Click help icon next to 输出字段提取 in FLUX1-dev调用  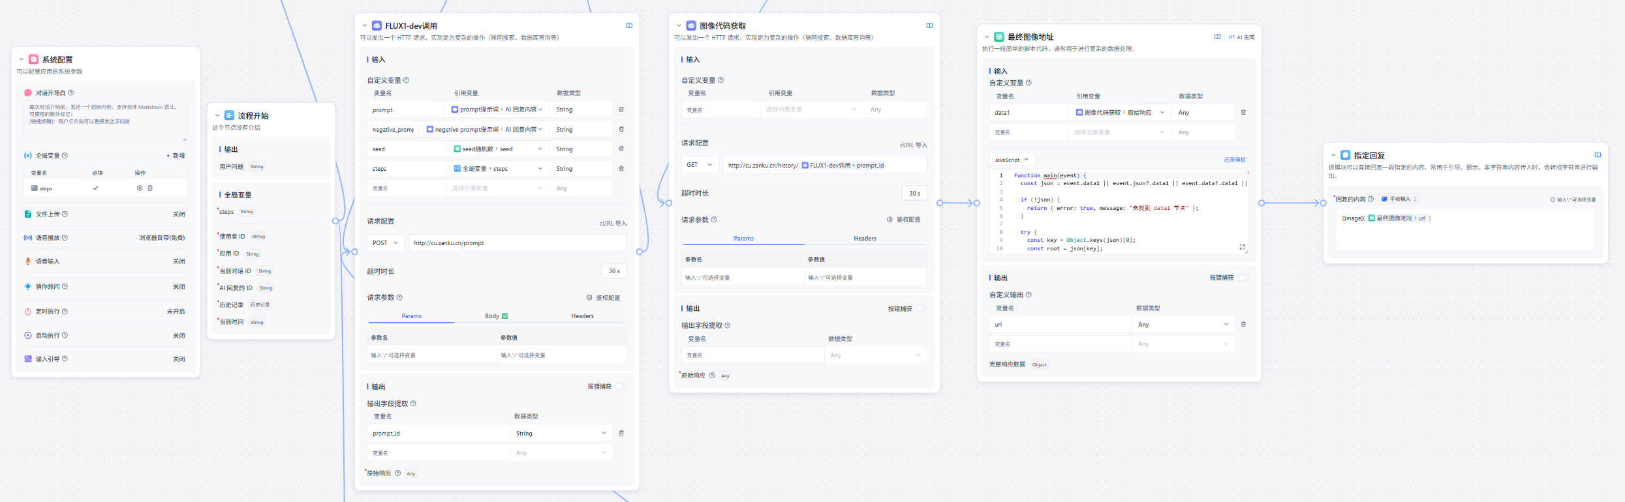point(413,404)
